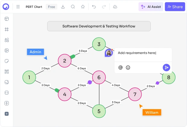The width and height of the screenshot is (187, 127).
Task: Click the plus add-more tools button
Action: pyautogui.click(x=7, y=114)
